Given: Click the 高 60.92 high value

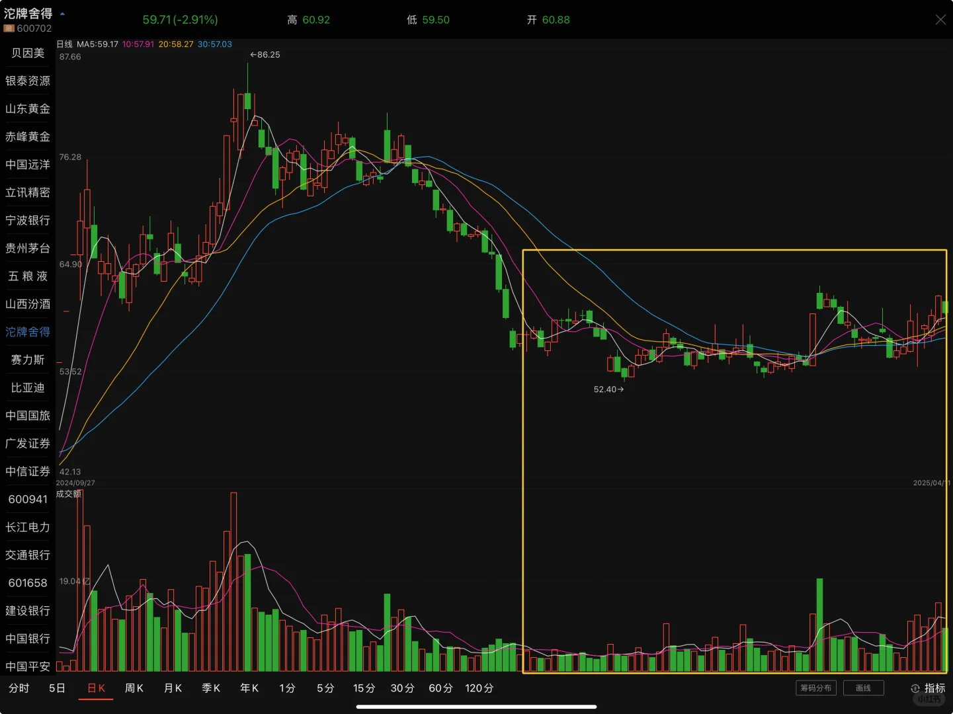Looking at the screenshot, I should [309, 20].
